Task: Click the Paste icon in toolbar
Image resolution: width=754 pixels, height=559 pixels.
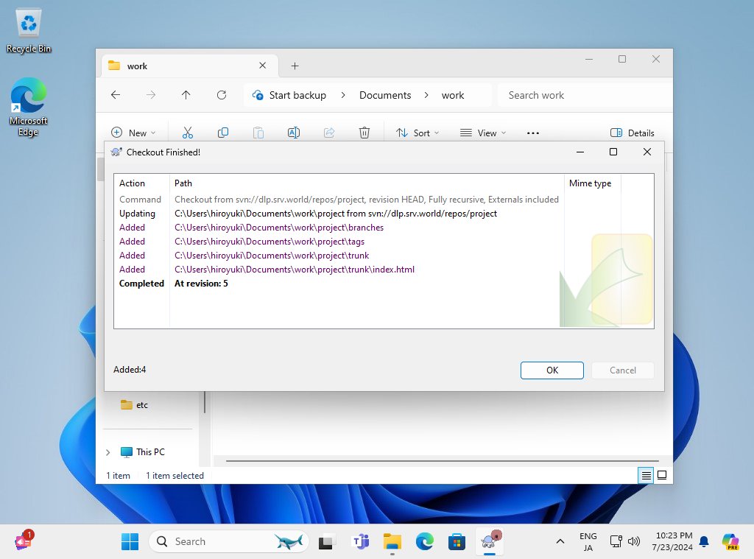Action: 258,133
